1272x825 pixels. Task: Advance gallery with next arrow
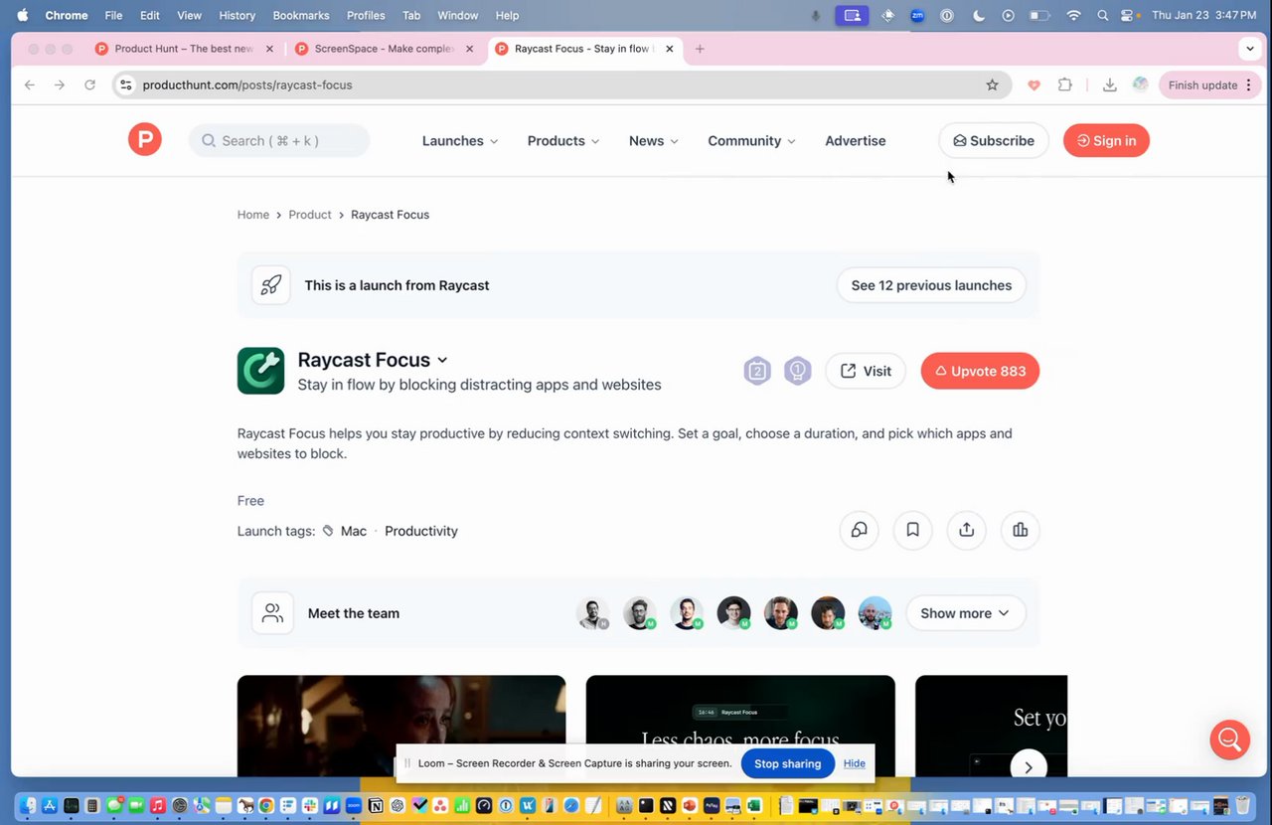1029,766
